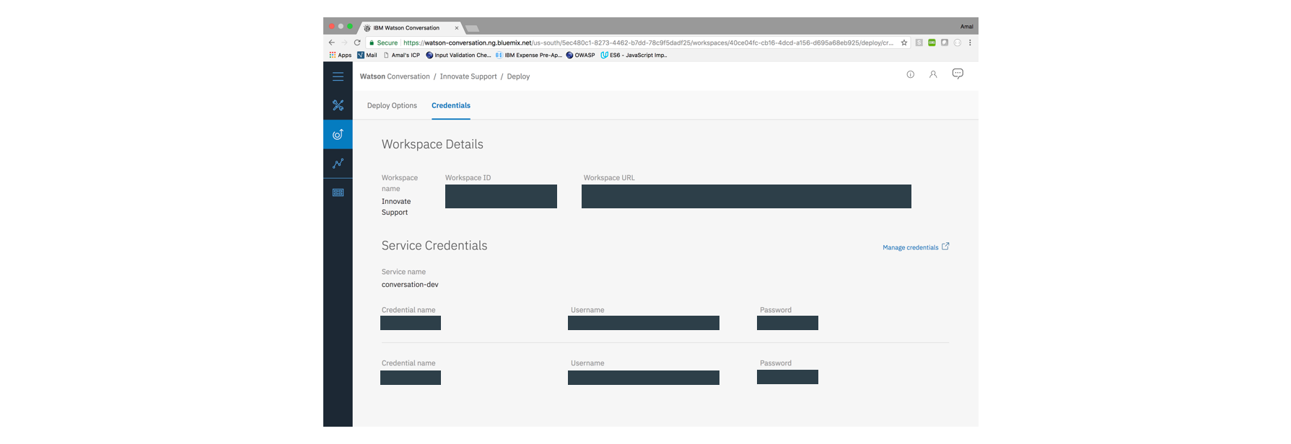Click the Workspace URL redacted value
This screenshot has width=1291, height=444.
(x=746, y=197)
